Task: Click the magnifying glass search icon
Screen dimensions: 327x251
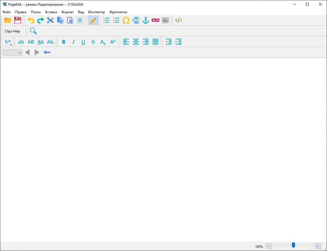Action: [33, 31]
